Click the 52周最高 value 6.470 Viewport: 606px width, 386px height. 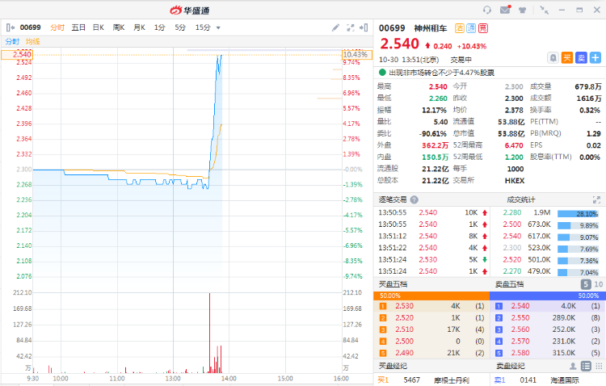(x=514, y=145)
